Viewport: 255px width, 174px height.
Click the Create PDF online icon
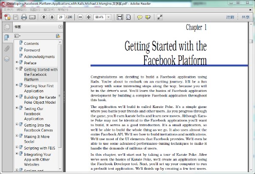point(7,17)
